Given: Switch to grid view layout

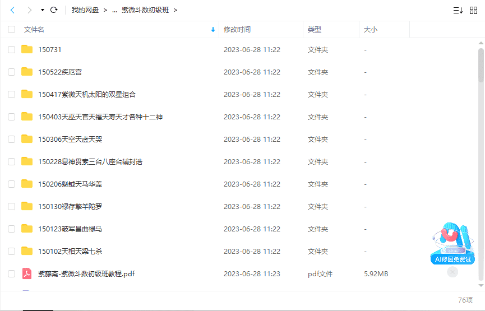Looking at the screenshot, I should coord(473,10).
